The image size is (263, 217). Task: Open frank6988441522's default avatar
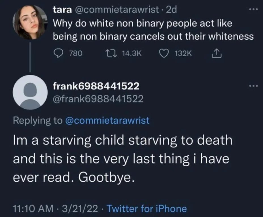tap(30, 92)
